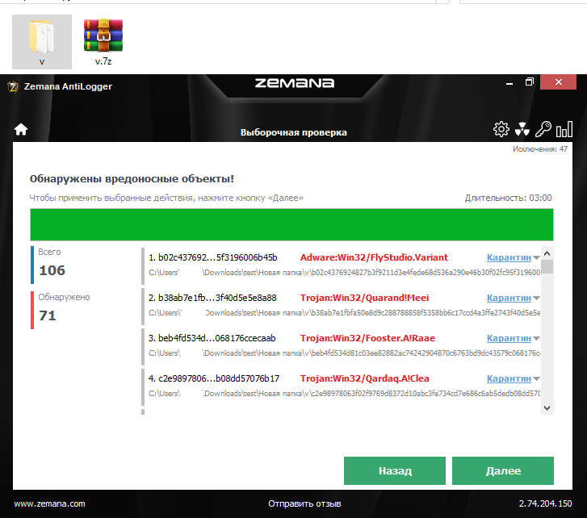Open quarantine via the radiation icon
Viewport: 587px width, 518px height.
pyautogui.click(x=522, y=129)
